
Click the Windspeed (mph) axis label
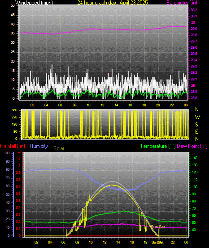pyautogui.click(x=34, y=2)
